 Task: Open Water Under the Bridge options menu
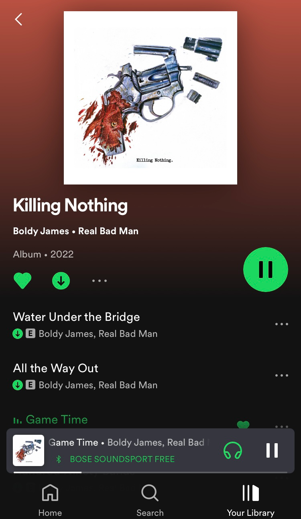(x=282, y=324)
